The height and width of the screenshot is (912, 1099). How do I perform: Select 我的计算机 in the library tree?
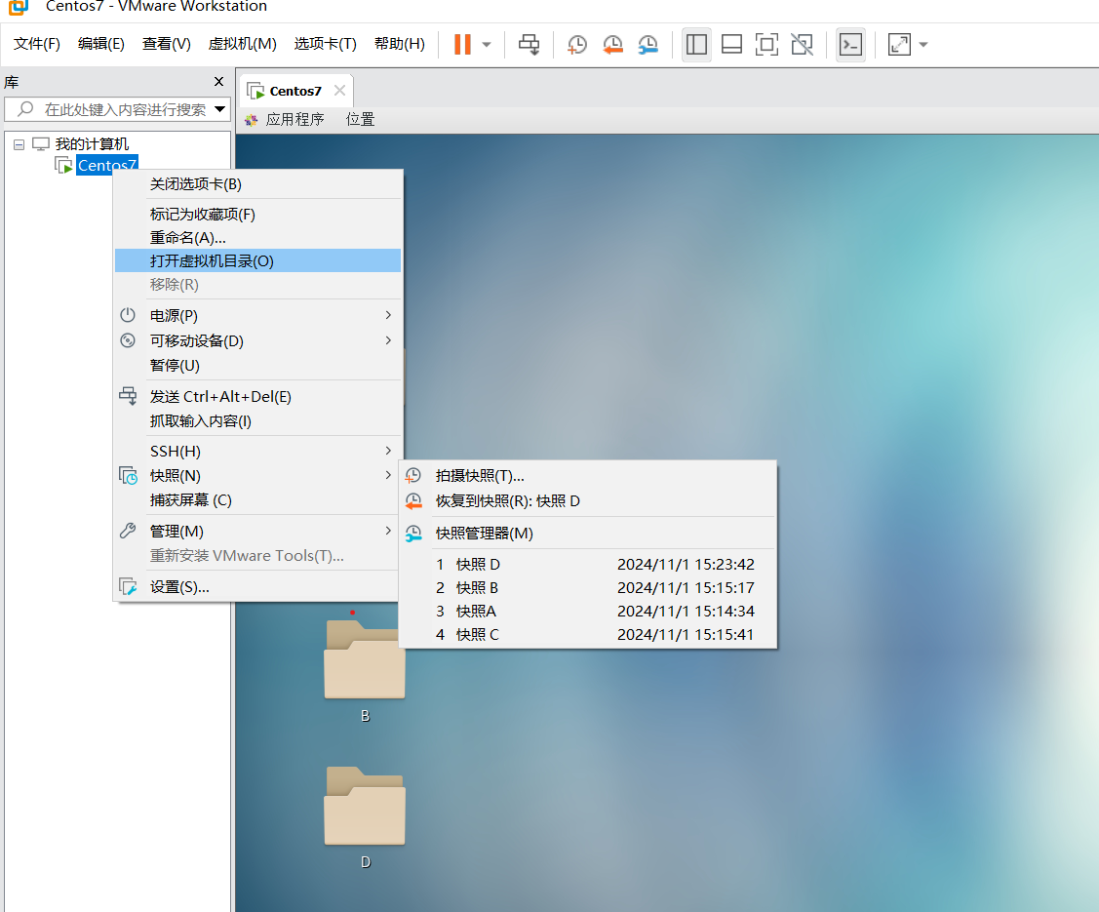coord(92,144)
